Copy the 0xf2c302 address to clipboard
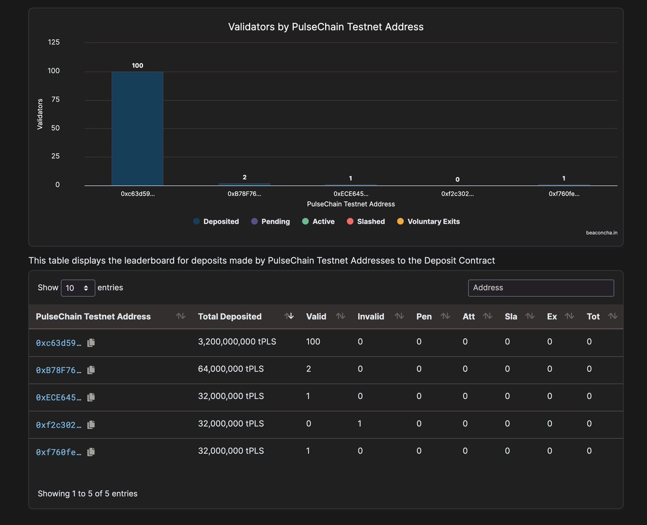The height and width of the screenshot is (525, 647). [91, 424]
